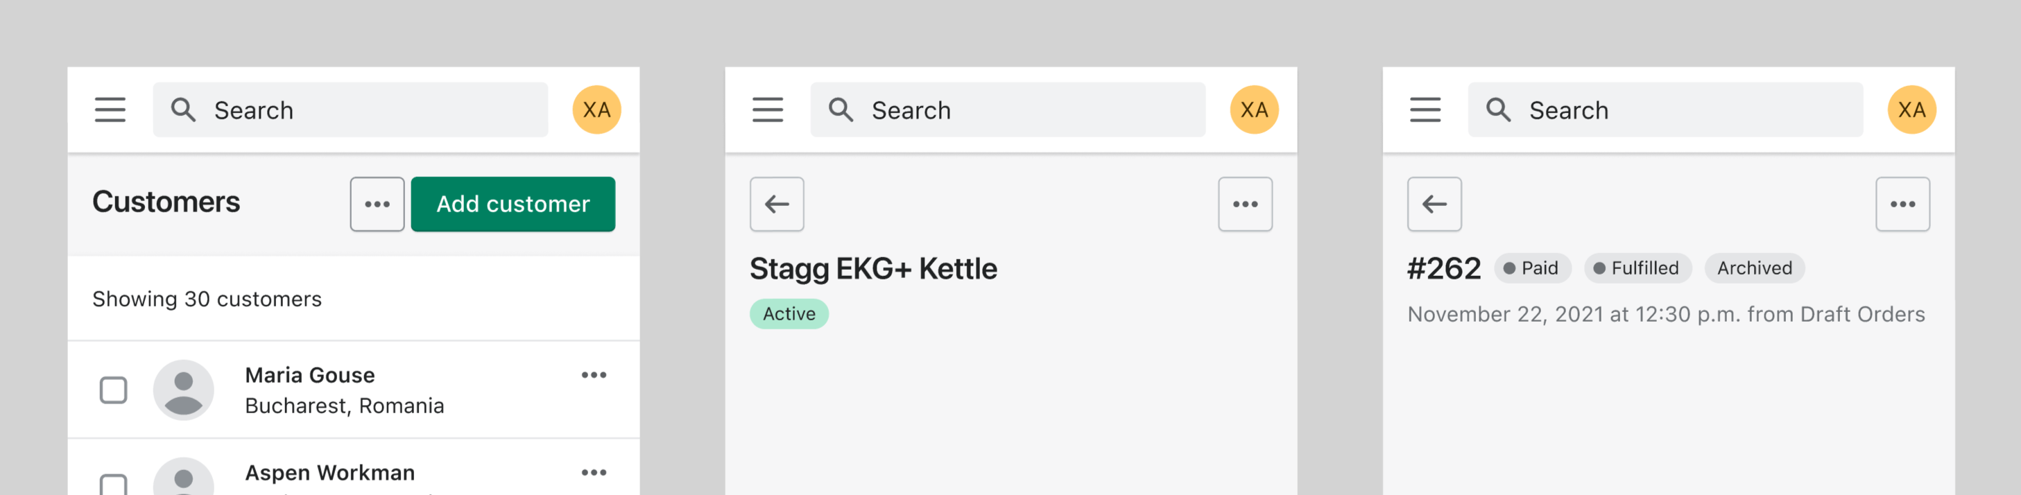This screenshot has width=2021, height=495.
Task: Open row actions menu for Aspen Workman
Action: pos(594,472)
